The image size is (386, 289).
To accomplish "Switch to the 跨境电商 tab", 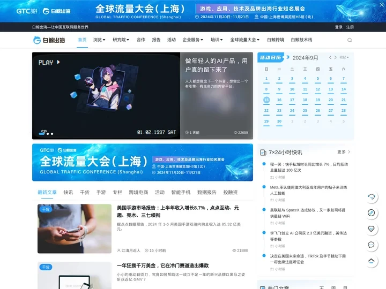I will [x=139, y=192].
